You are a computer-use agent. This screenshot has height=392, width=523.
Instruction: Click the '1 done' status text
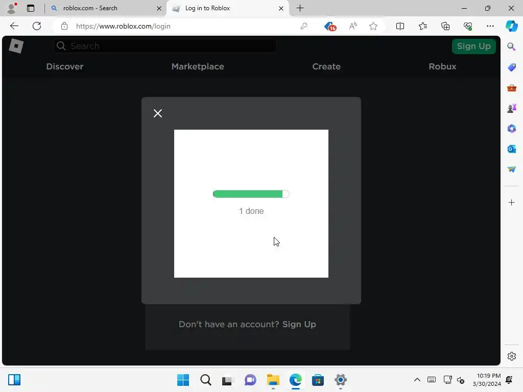[251, 211]
